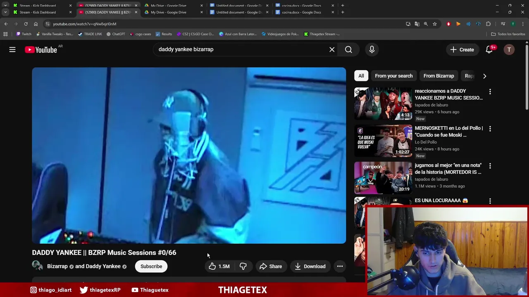Open 'reaccionamos a DADDY YANKEE' video thumbnail
The image size is (529, 297).
383,104
